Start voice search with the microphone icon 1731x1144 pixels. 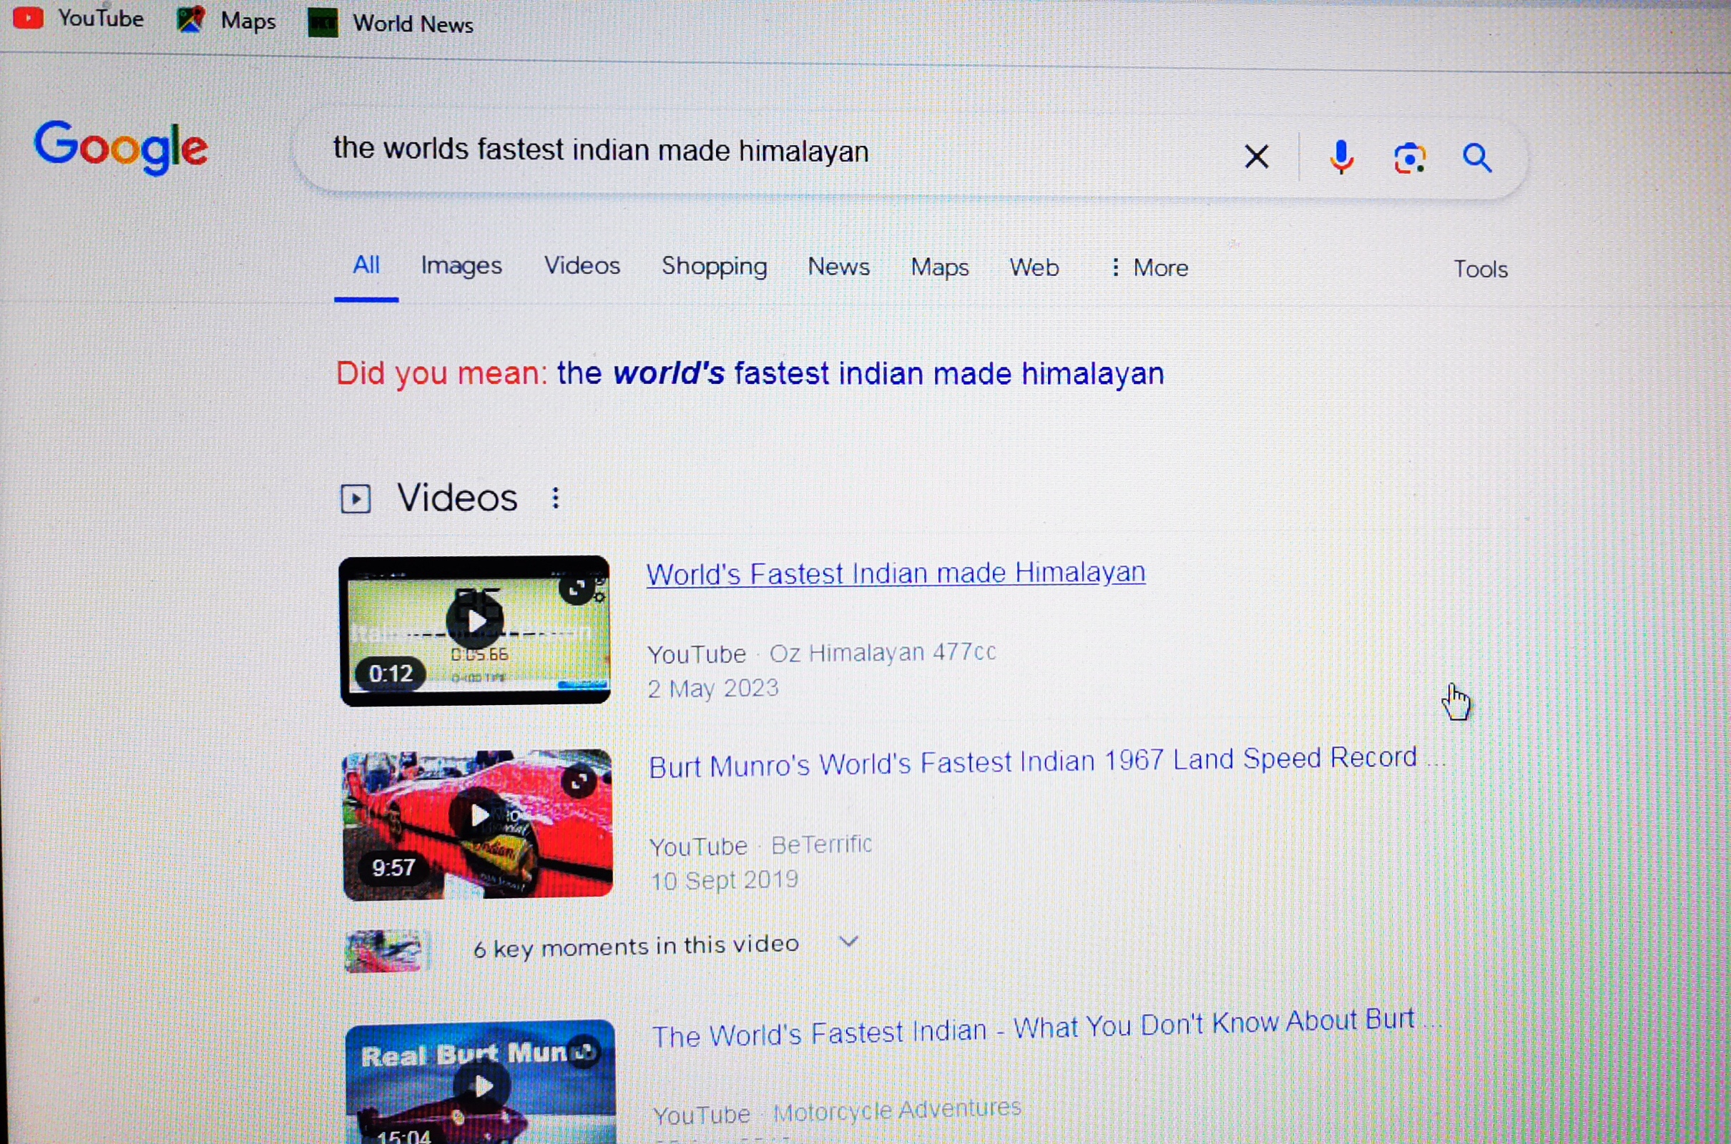point(1340,157)
